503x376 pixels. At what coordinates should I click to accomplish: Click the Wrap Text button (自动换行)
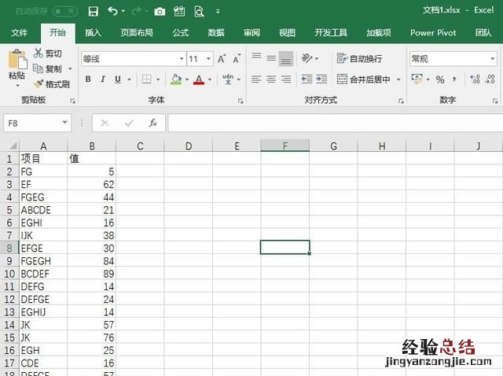359,59
